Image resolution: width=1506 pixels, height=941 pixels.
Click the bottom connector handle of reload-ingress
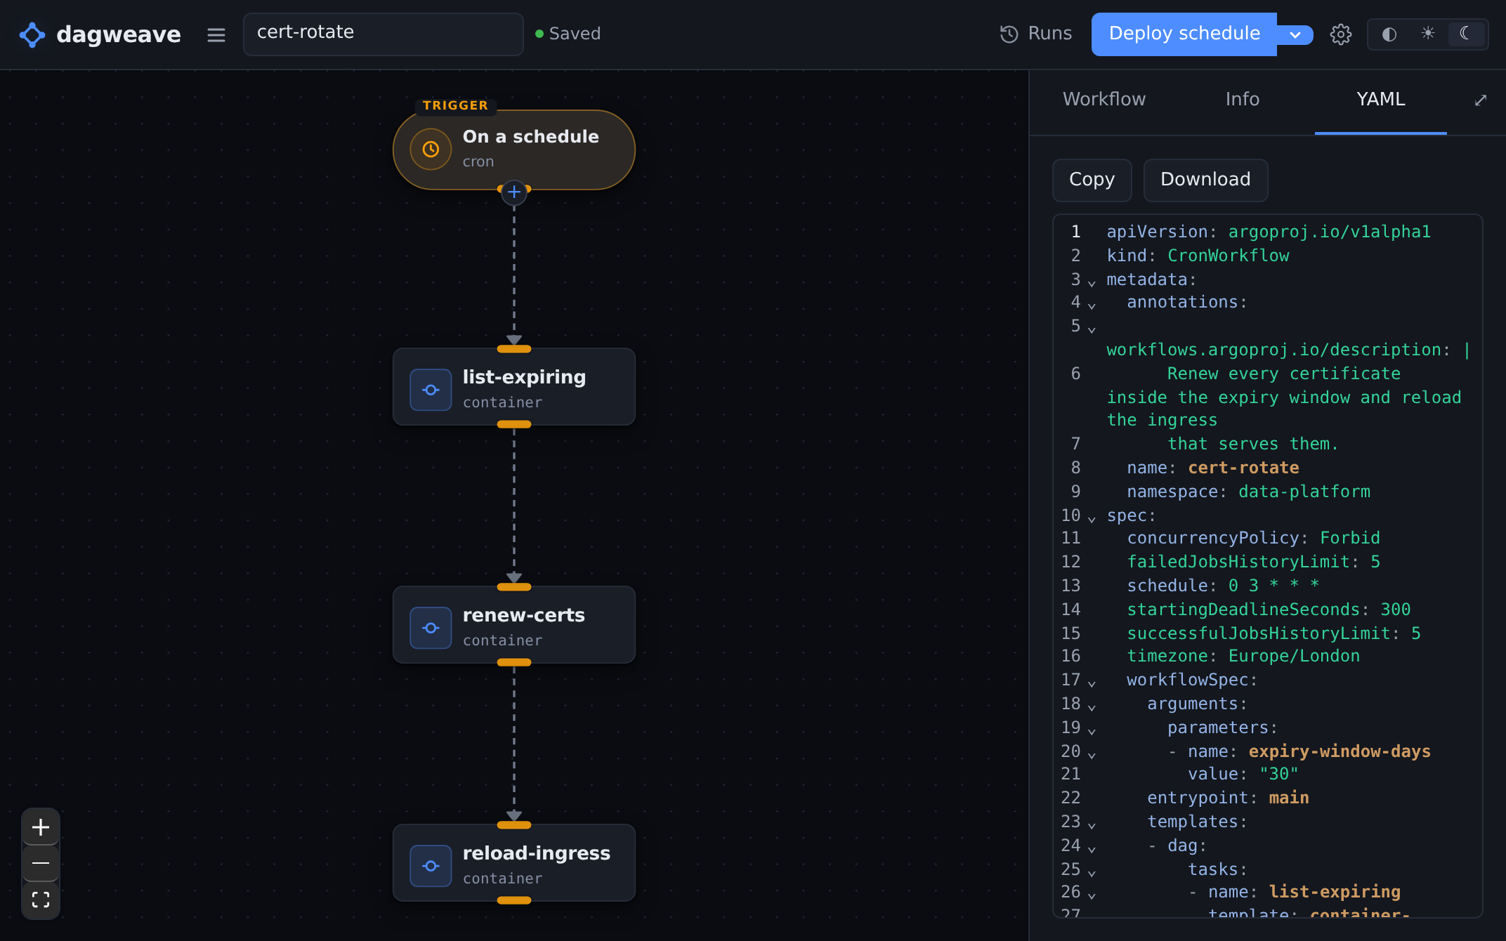(514, 900)
